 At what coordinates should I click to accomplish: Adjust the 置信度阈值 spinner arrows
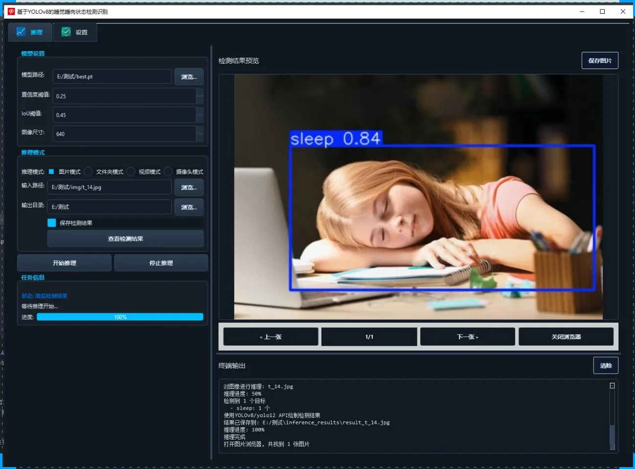tap(200, 96)
